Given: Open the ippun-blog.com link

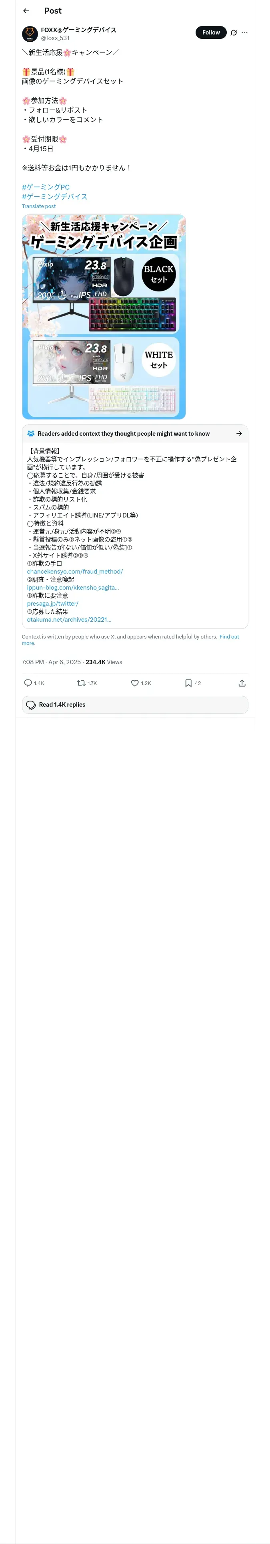Looking at the screenshot, I should [x=73, y=587].
